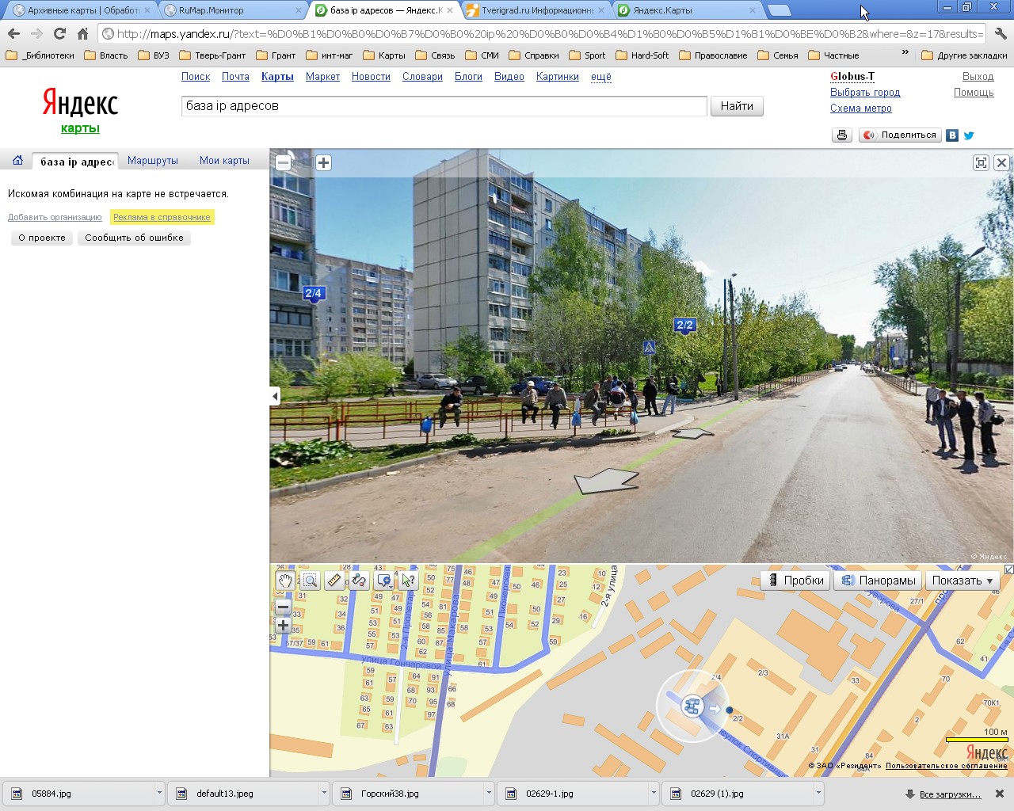Reload the page with refresh icon
This screenshot has width=1014, height=811.
click(x=59, y=33)
